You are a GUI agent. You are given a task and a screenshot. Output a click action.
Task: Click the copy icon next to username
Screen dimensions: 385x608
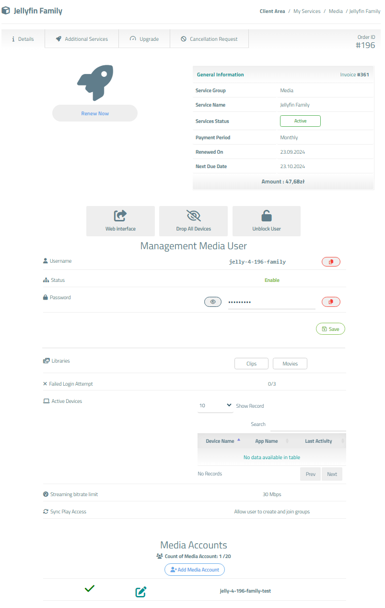pyautogui.click(x=331, y=262)
